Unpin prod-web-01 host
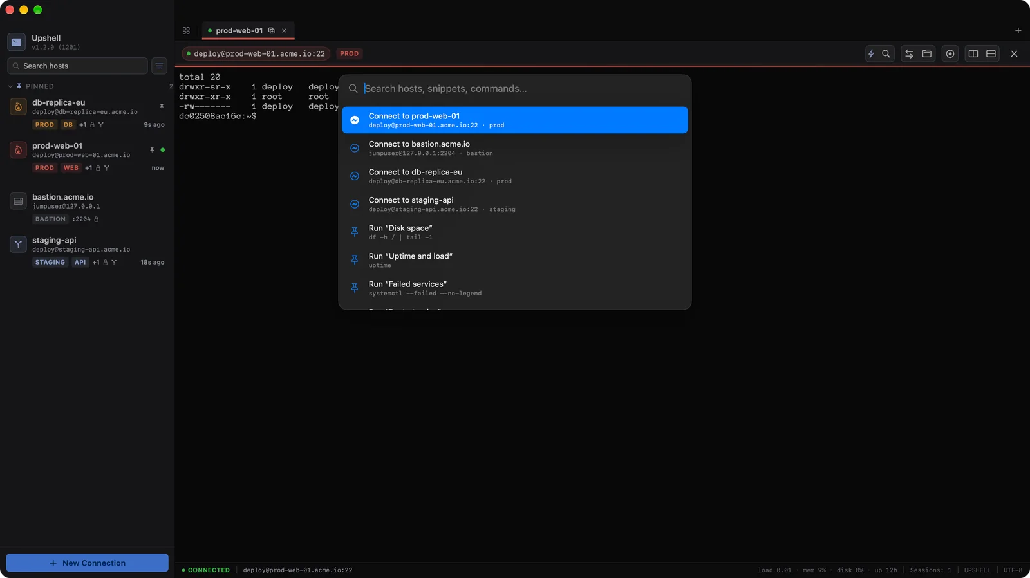Image resolution: width=1030 pixels, height=578 pixels. pos(152,149)
